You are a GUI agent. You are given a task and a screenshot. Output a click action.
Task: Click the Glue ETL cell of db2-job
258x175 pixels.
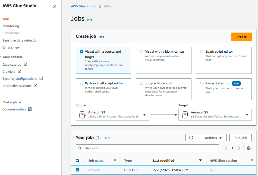[131, 170]
